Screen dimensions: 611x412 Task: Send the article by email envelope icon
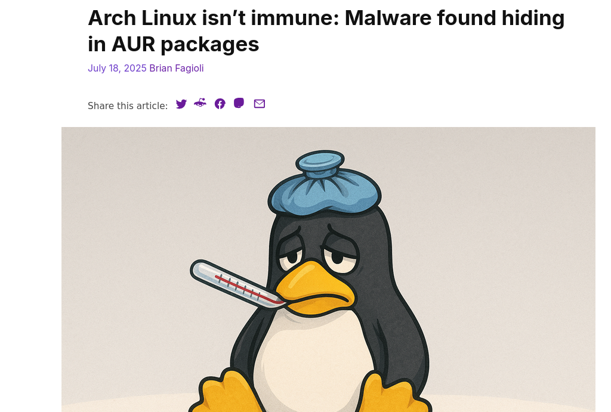click(260, 104)
